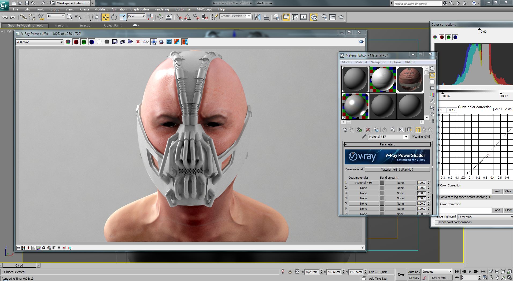This screenshot has height=281, width=513.
Task: Toggle the selection lock padlock icon
Action: coord(290,272)
